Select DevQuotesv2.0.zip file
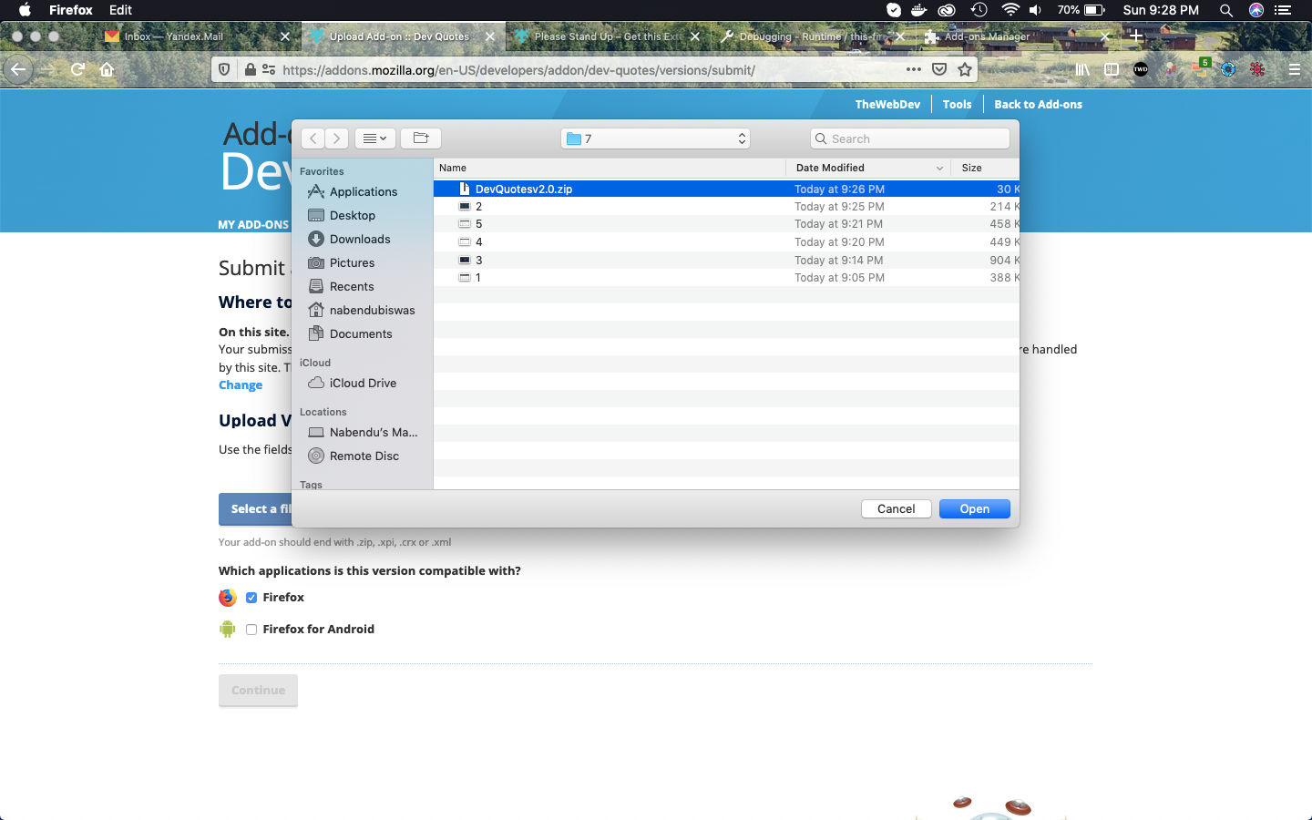Viewport: 1312px width, 820px height. pos(726,189)
